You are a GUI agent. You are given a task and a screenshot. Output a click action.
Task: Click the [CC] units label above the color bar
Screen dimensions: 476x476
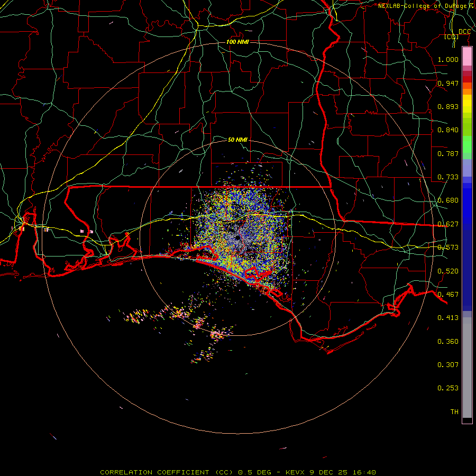452,36
